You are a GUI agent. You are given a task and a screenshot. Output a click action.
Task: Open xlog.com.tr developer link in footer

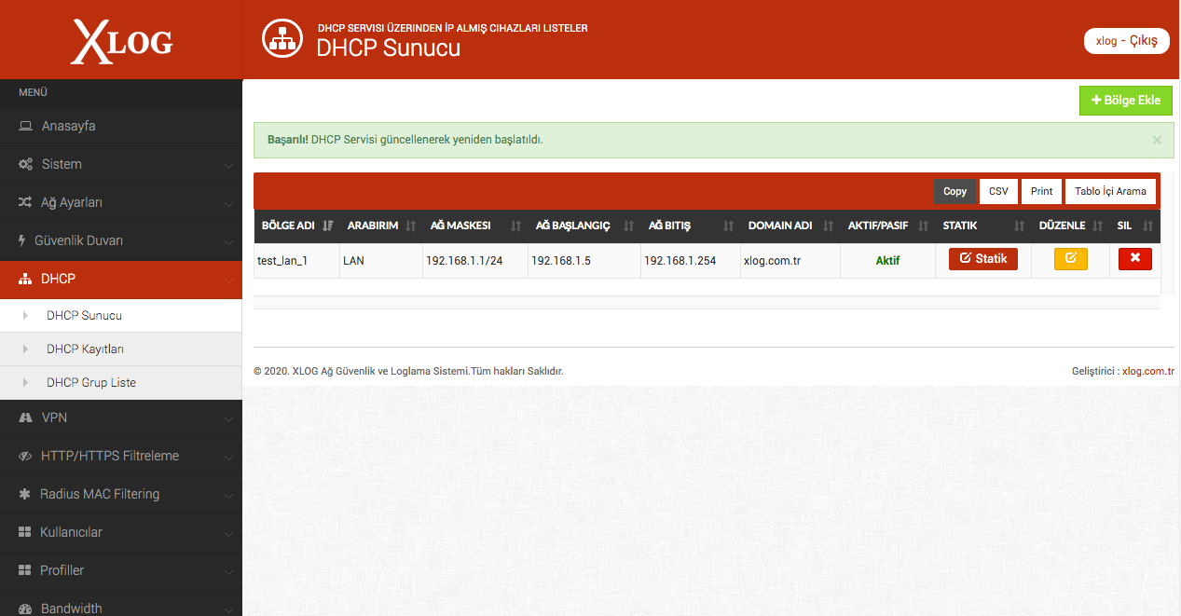coord(1148,371)
